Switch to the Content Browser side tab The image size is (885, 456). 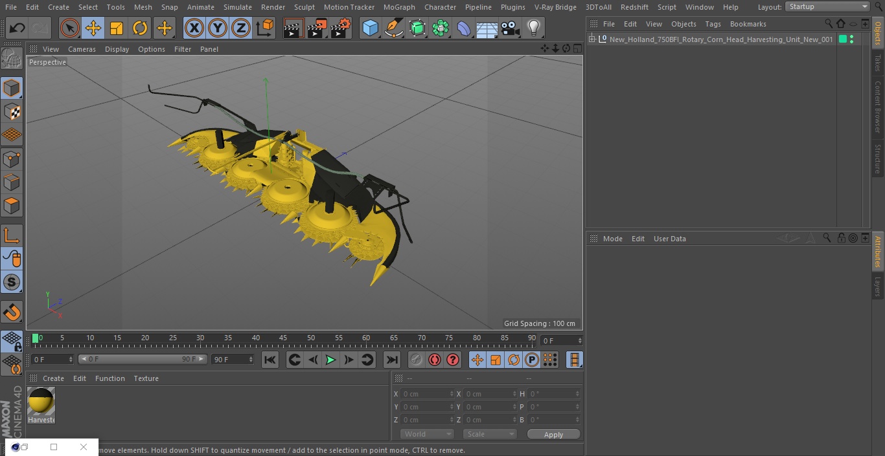(x=878, y=107)
